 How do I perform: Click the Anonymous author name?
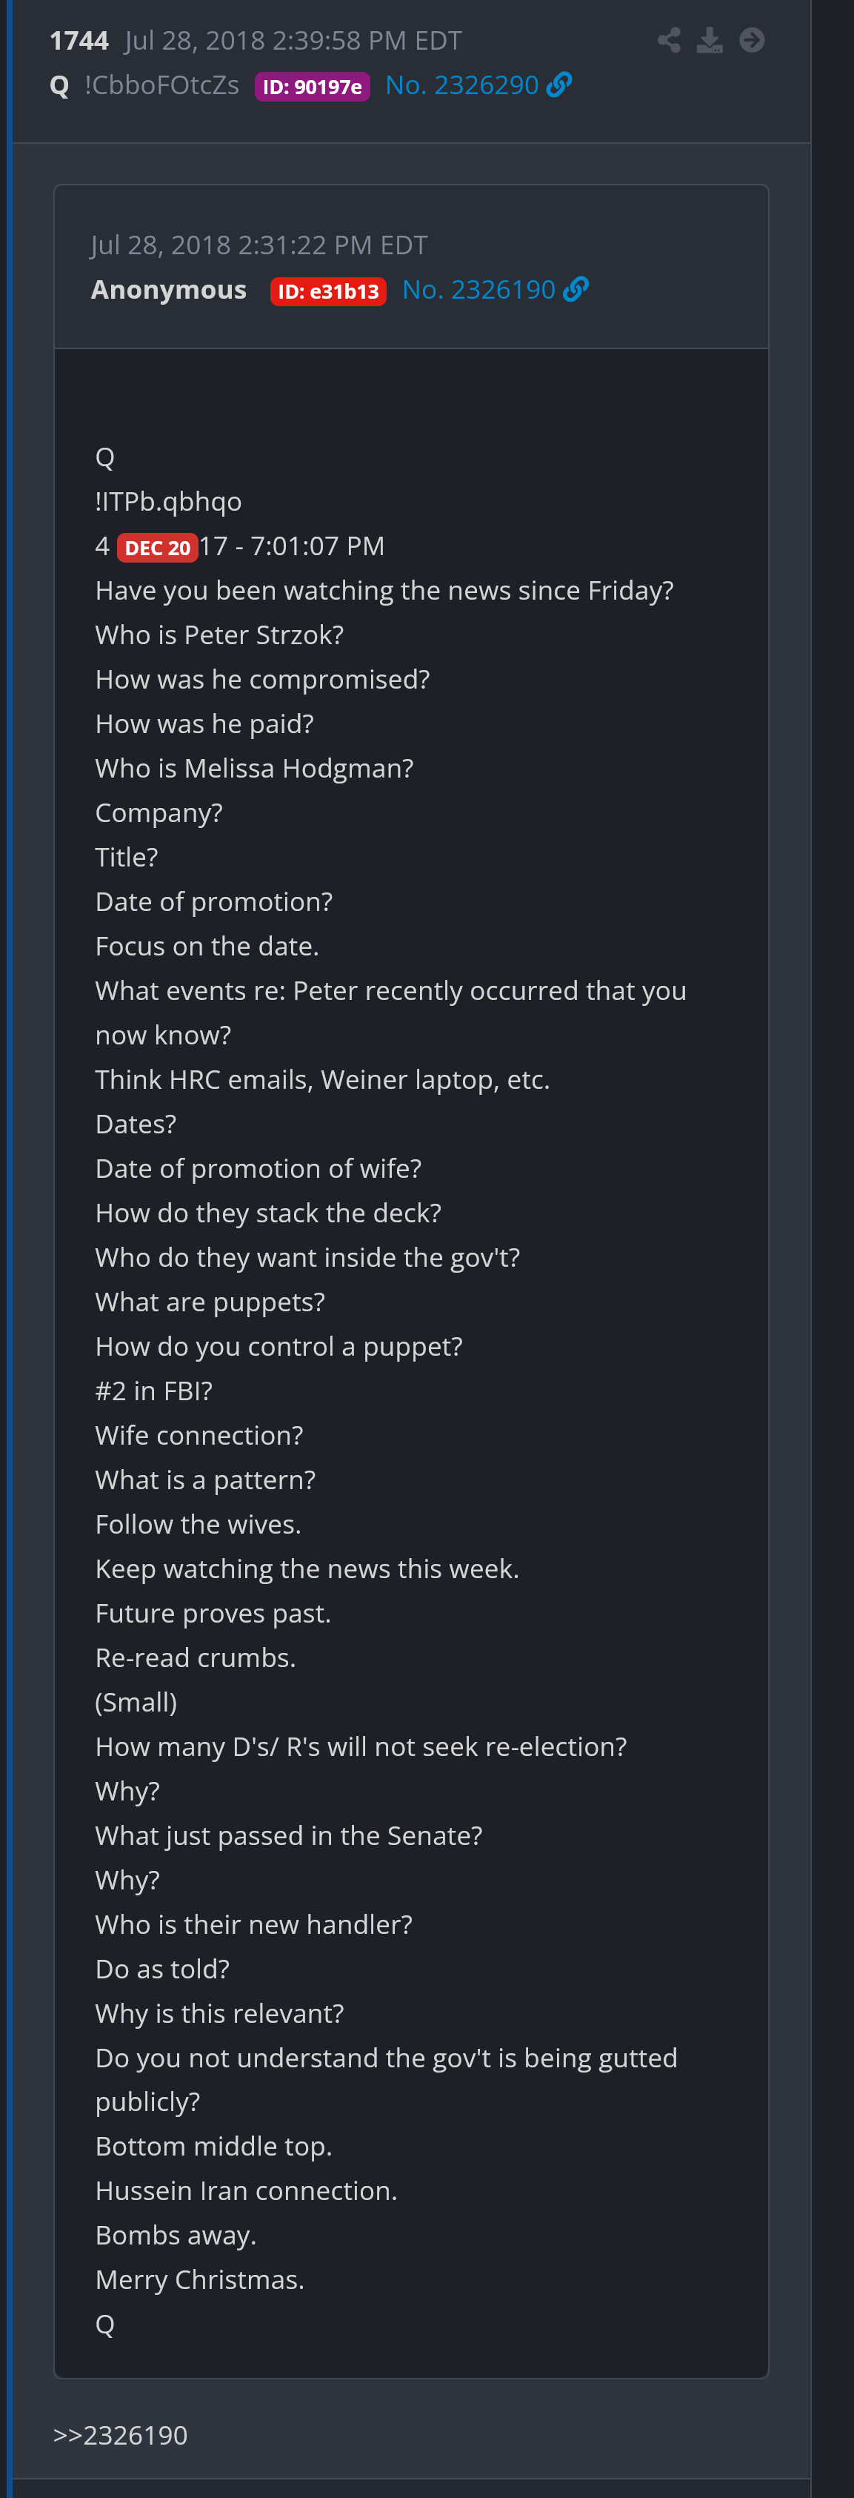click(x=169, y=289)
